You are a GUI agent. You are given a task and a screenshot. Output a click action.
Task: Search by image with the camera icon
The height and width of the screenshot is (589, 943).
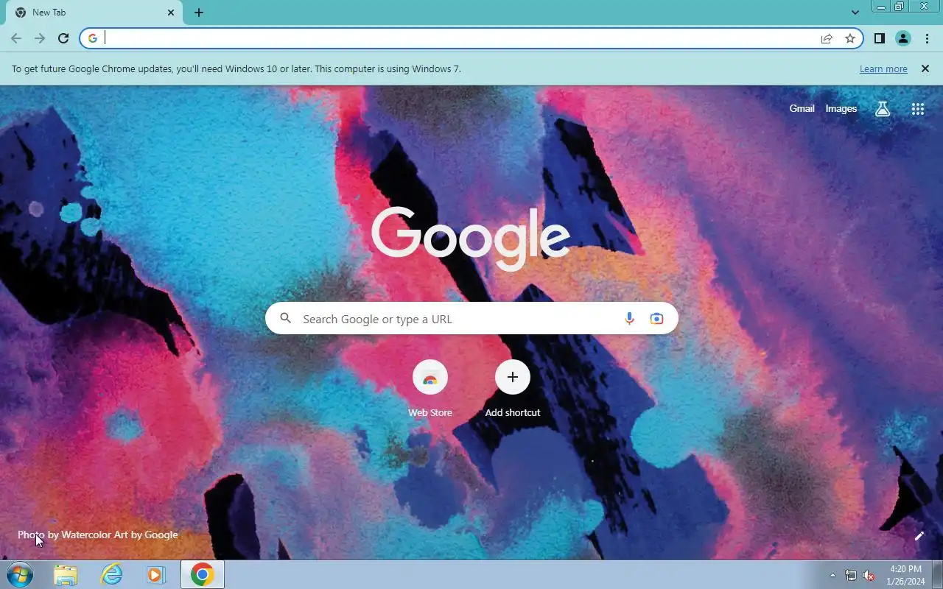[x=656, y=319]
